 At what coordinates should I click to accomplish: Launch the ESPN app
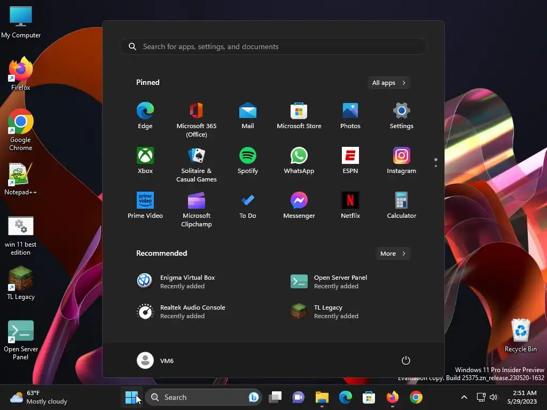[x=350, y=161]
